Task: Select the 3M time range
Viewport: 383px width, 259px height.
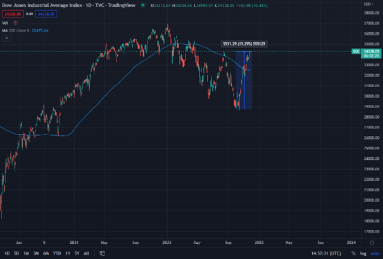Action: point(36,253)
